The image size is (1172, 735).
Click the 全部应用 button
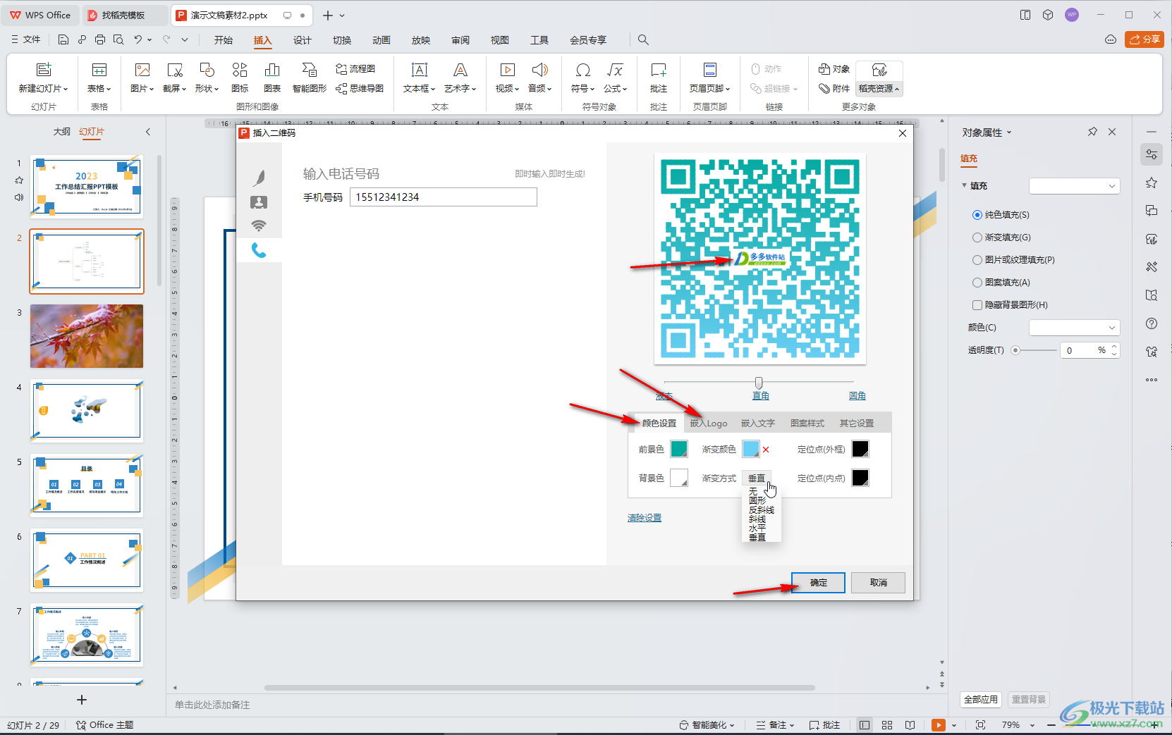point(981,700)
